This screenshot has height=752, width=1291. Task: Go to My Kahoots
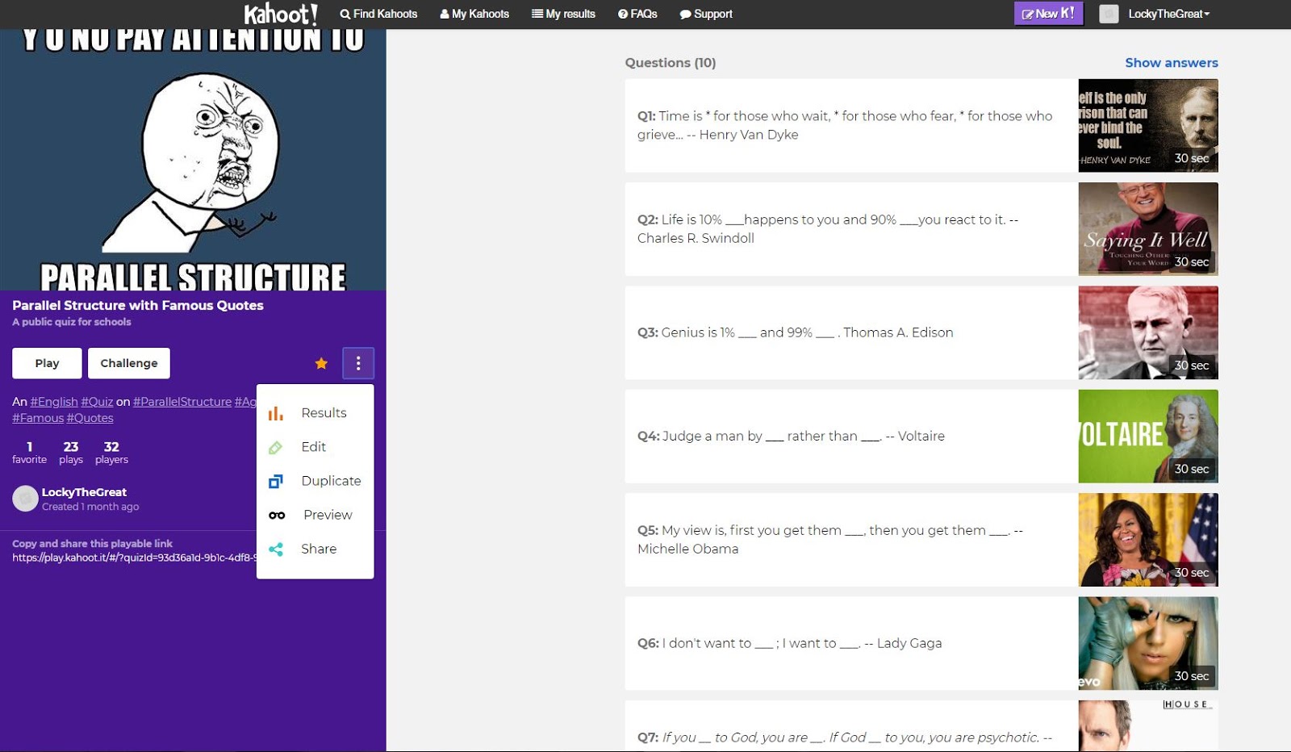tap(474, 14)
